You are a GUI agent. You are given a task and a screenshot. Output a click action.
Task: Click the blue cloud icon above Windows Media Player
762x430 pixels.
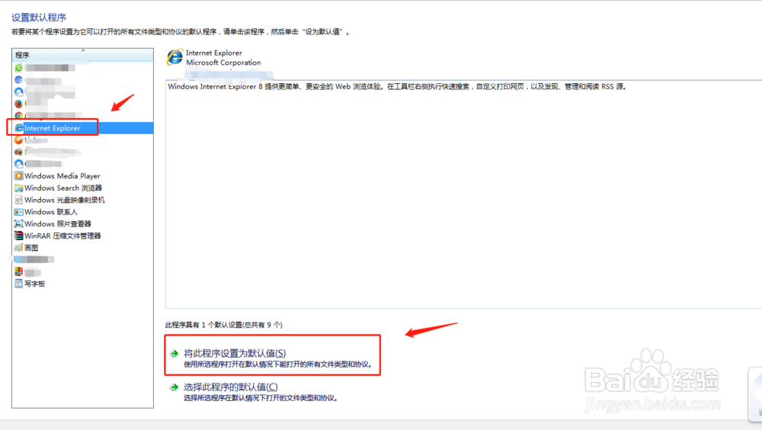pyautogui.click(x=18, y=164)
